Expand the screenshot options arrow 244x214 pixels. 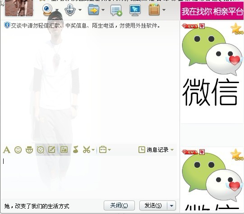point(93,150)
